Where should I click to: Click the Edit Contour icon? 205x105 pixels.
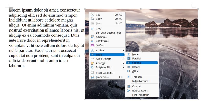129,91
